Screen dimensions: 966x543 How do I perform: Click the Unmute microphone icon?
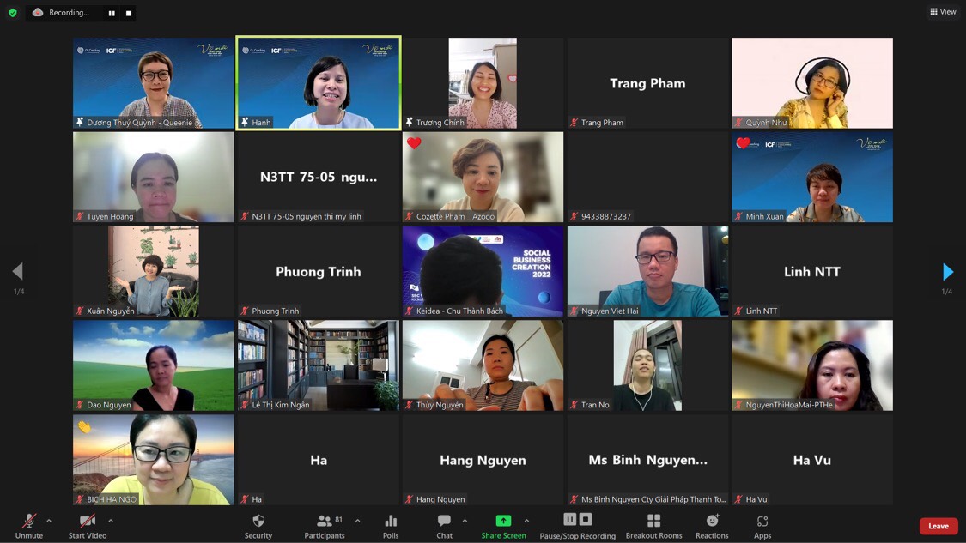point(29,521)
